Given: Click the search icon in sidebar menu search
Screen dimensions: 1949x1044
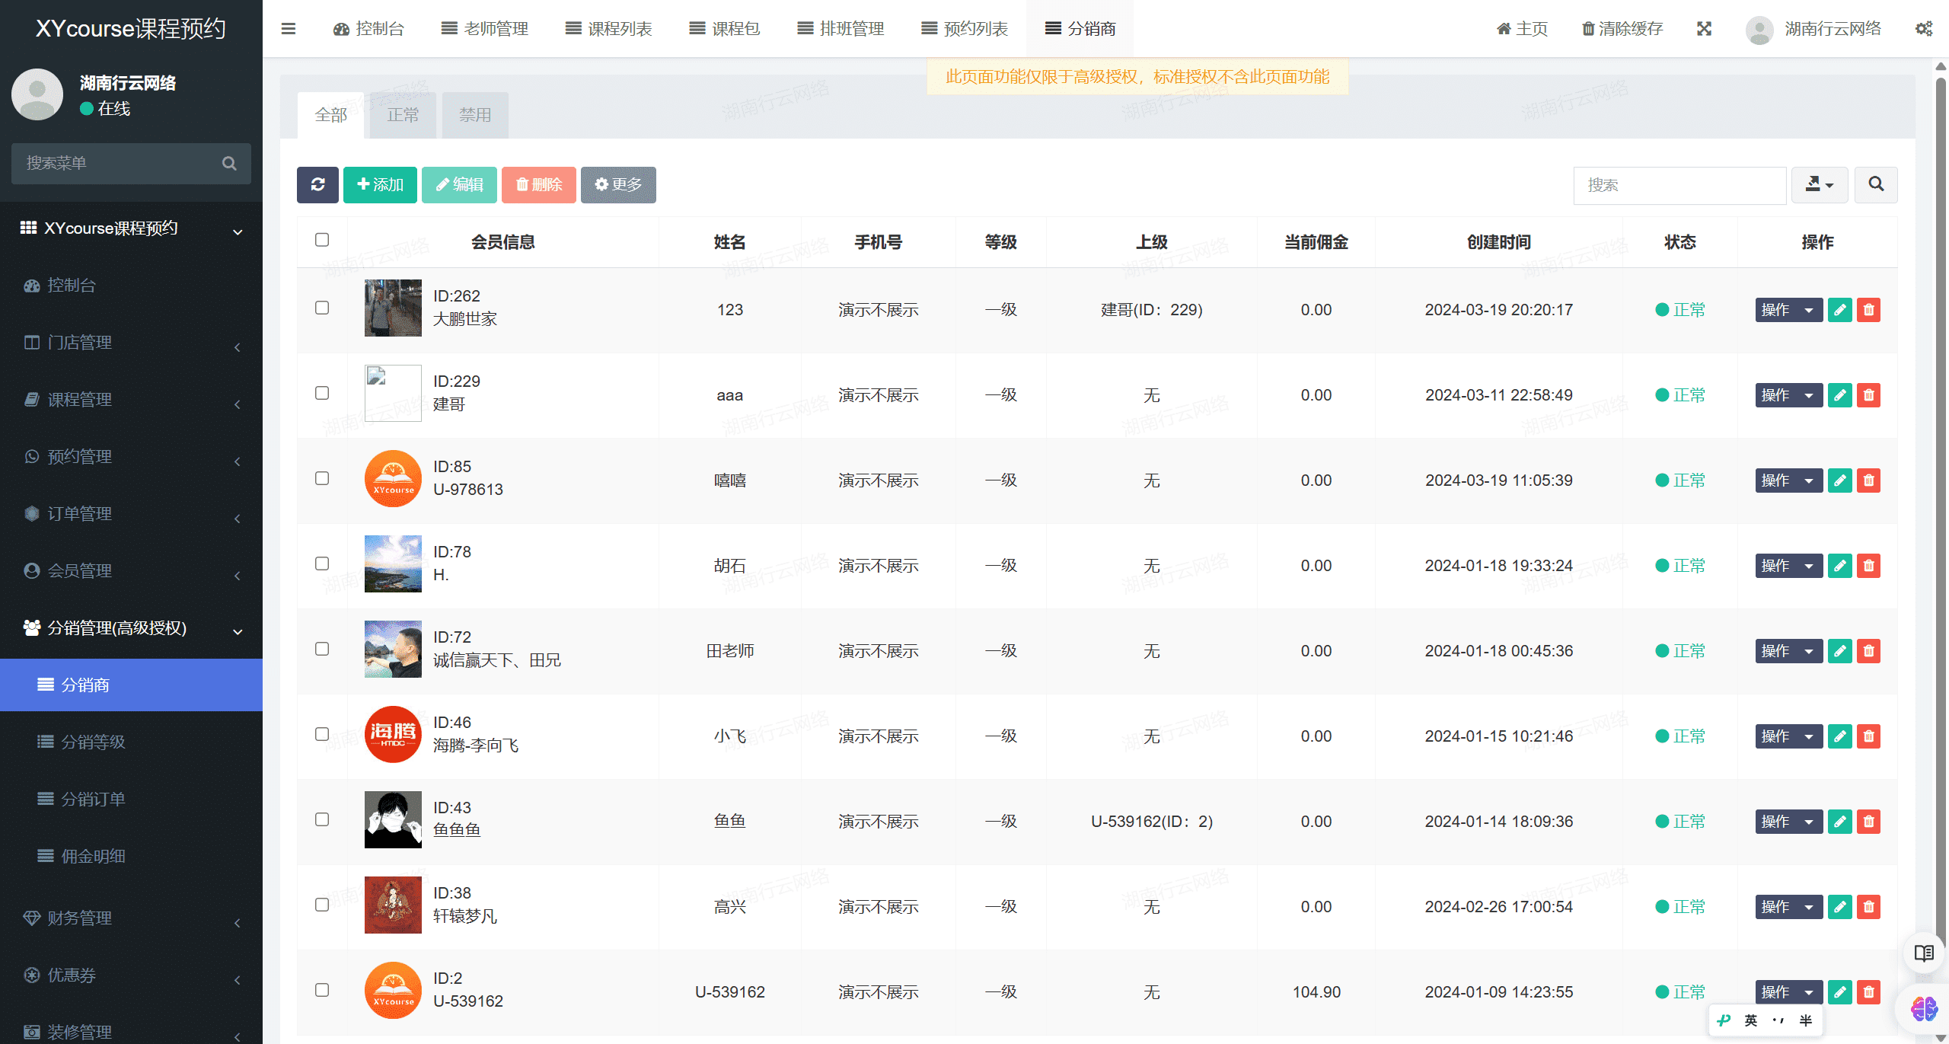Looking at the screenshot, I should [229, 164].
